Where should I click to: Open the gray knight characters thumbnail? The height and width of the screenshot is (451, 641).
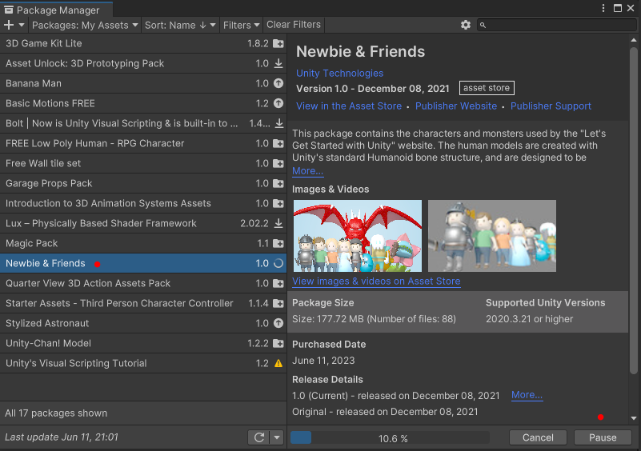[492, 236]
